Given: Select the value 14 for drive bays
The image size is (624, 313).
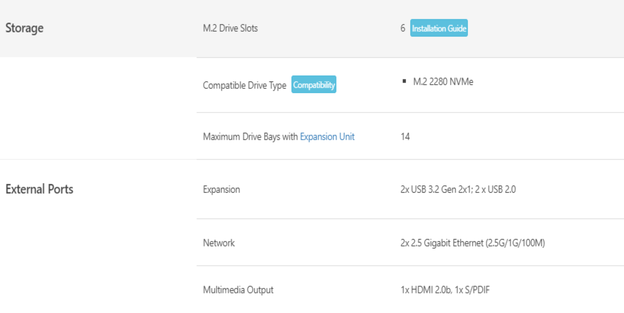Looking at the screenshot, I should 405,137.
